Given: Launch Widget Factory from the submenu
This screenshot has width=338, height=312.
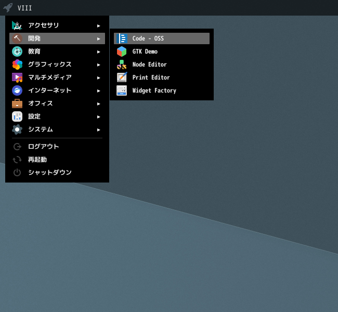Looking at the screenshot, I should pos(162,90).
